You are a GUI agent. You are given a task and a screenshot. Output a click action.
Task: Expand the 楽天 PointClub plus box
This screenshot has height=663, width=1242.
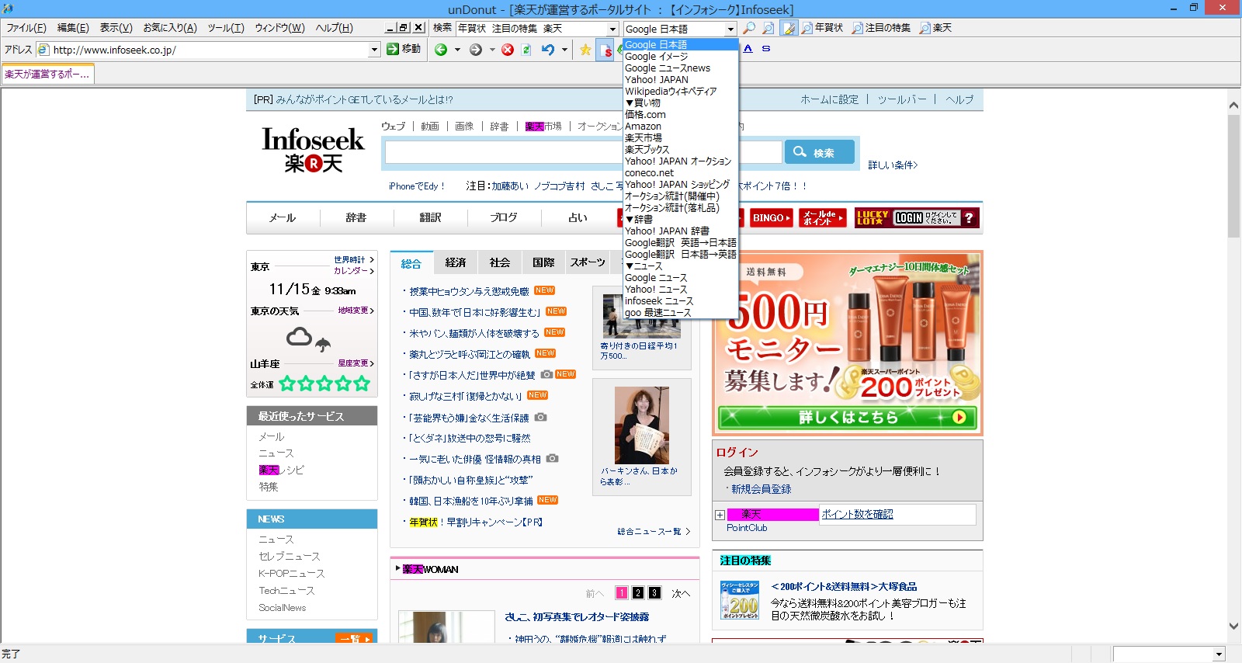tap(720, 515)
